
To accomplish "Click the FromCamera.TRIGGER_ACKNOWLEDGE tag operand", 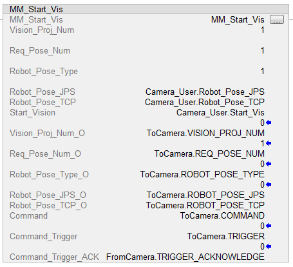I will pos(185,257).
